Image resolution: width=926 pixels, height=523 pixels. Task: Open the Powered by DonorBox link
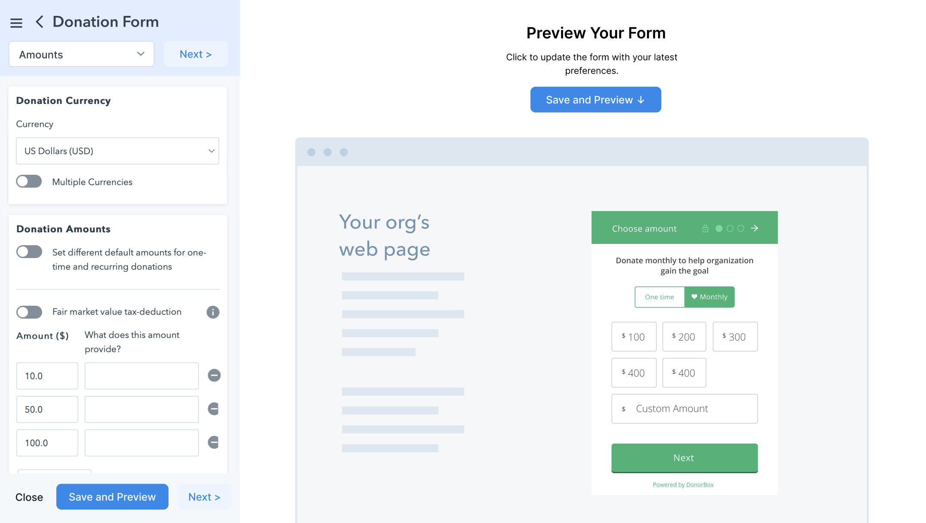point(683,485)
